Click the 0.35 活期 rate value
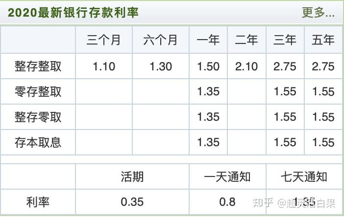Image resolution: width=344 pixels, height=217 pixels. tap(132, 202)
